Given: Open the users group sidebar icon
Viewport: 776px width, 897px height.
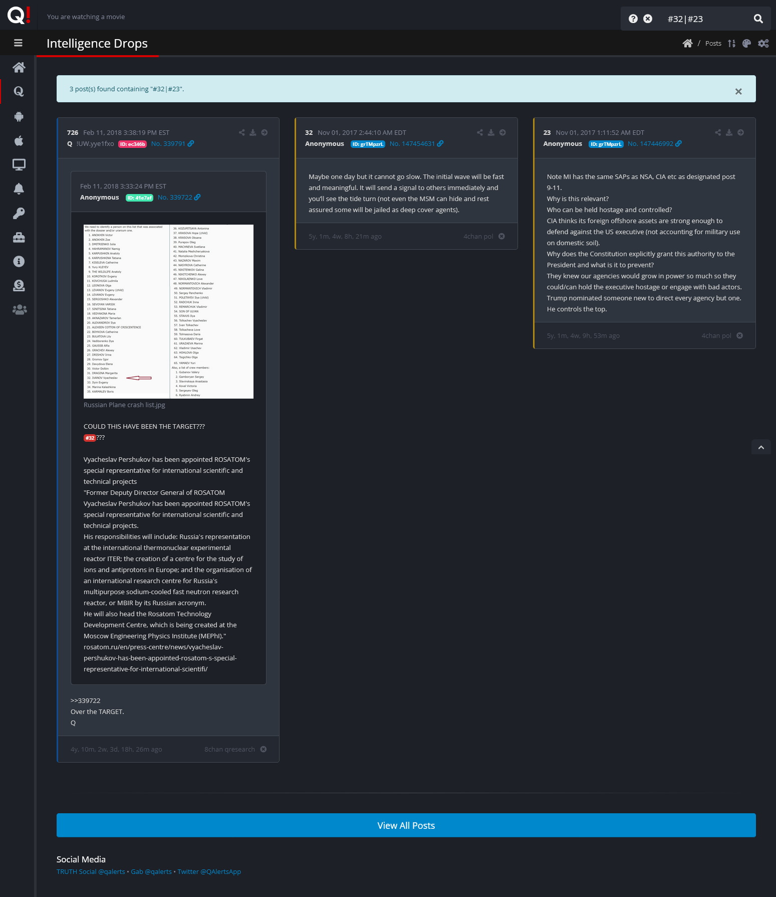Looking at the screenshot, I should 19,310.
